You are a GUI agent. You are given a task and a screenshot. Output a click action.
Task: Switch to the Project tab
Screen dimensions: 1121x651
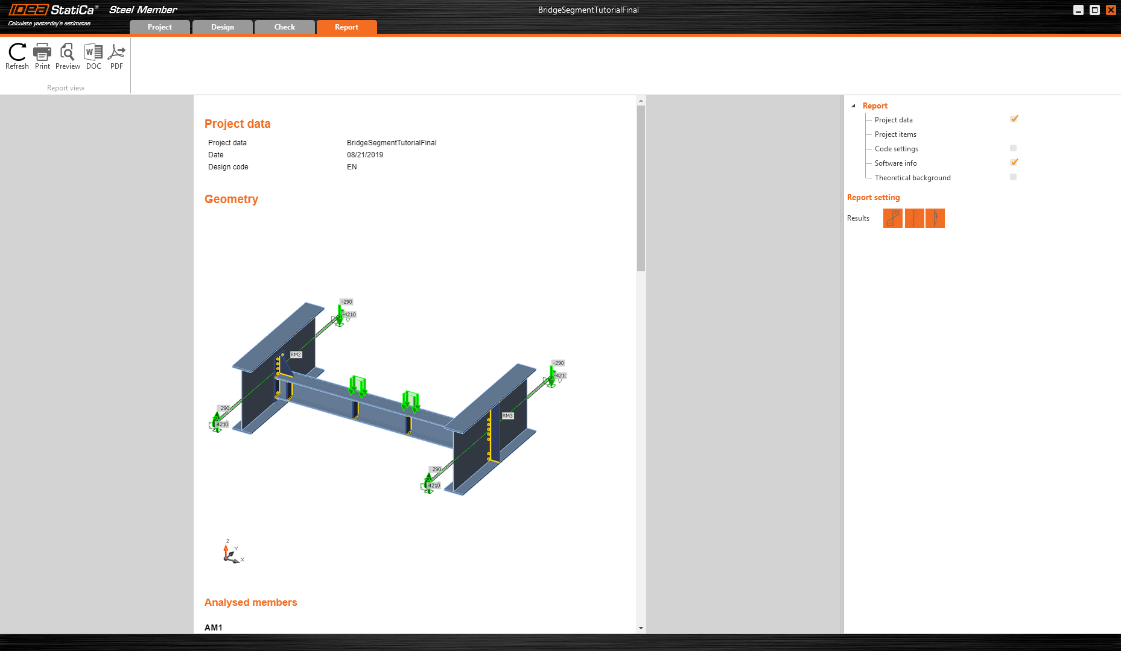(159, 27)
